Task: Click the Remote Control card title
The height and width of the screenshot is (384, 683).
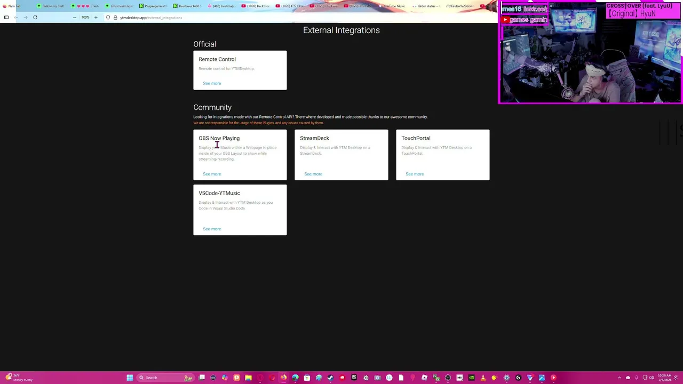Action: [x=217, y=59]
